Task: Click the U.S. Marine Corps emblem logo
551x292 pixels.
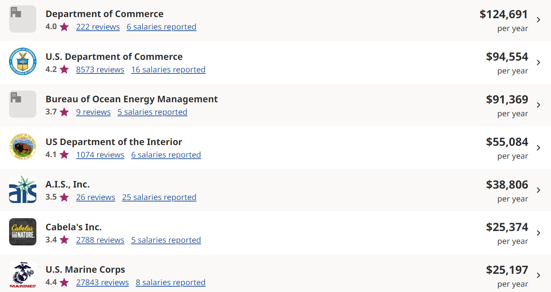Action: (x=23, y=275)
